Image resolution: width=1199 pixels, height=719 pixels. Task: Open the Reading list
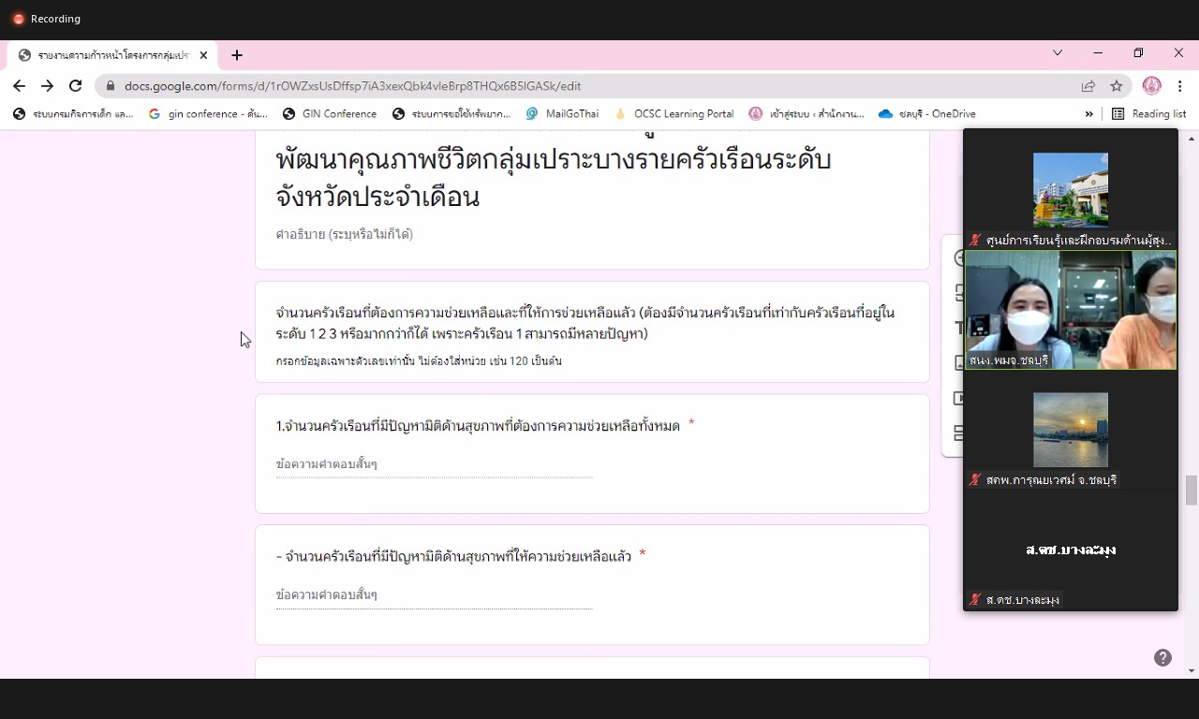(x=1149, y=114)
